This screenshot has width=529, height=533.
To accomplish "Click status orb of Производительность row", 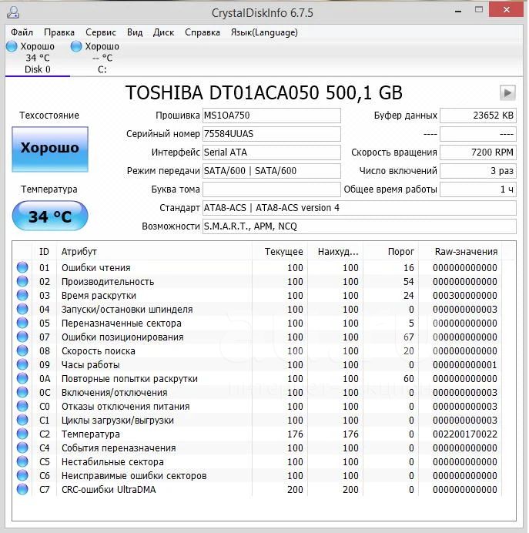I will tap(22, 281).
